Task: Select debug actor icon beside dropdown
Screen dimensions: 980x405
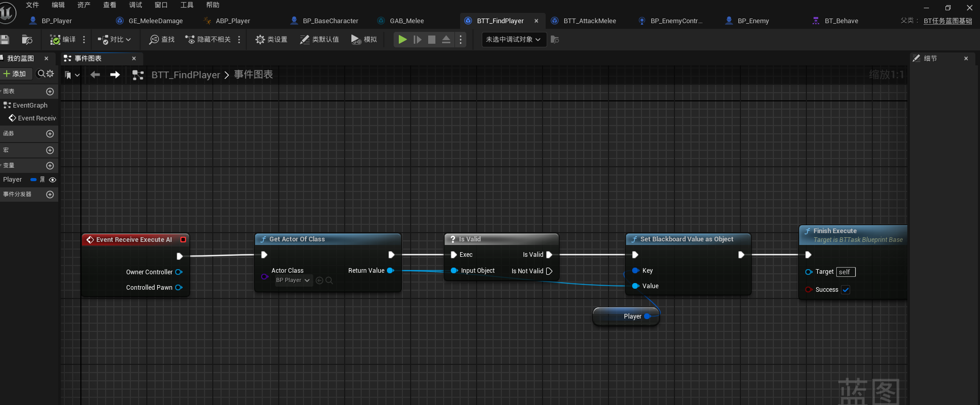Action: [555, 40]
